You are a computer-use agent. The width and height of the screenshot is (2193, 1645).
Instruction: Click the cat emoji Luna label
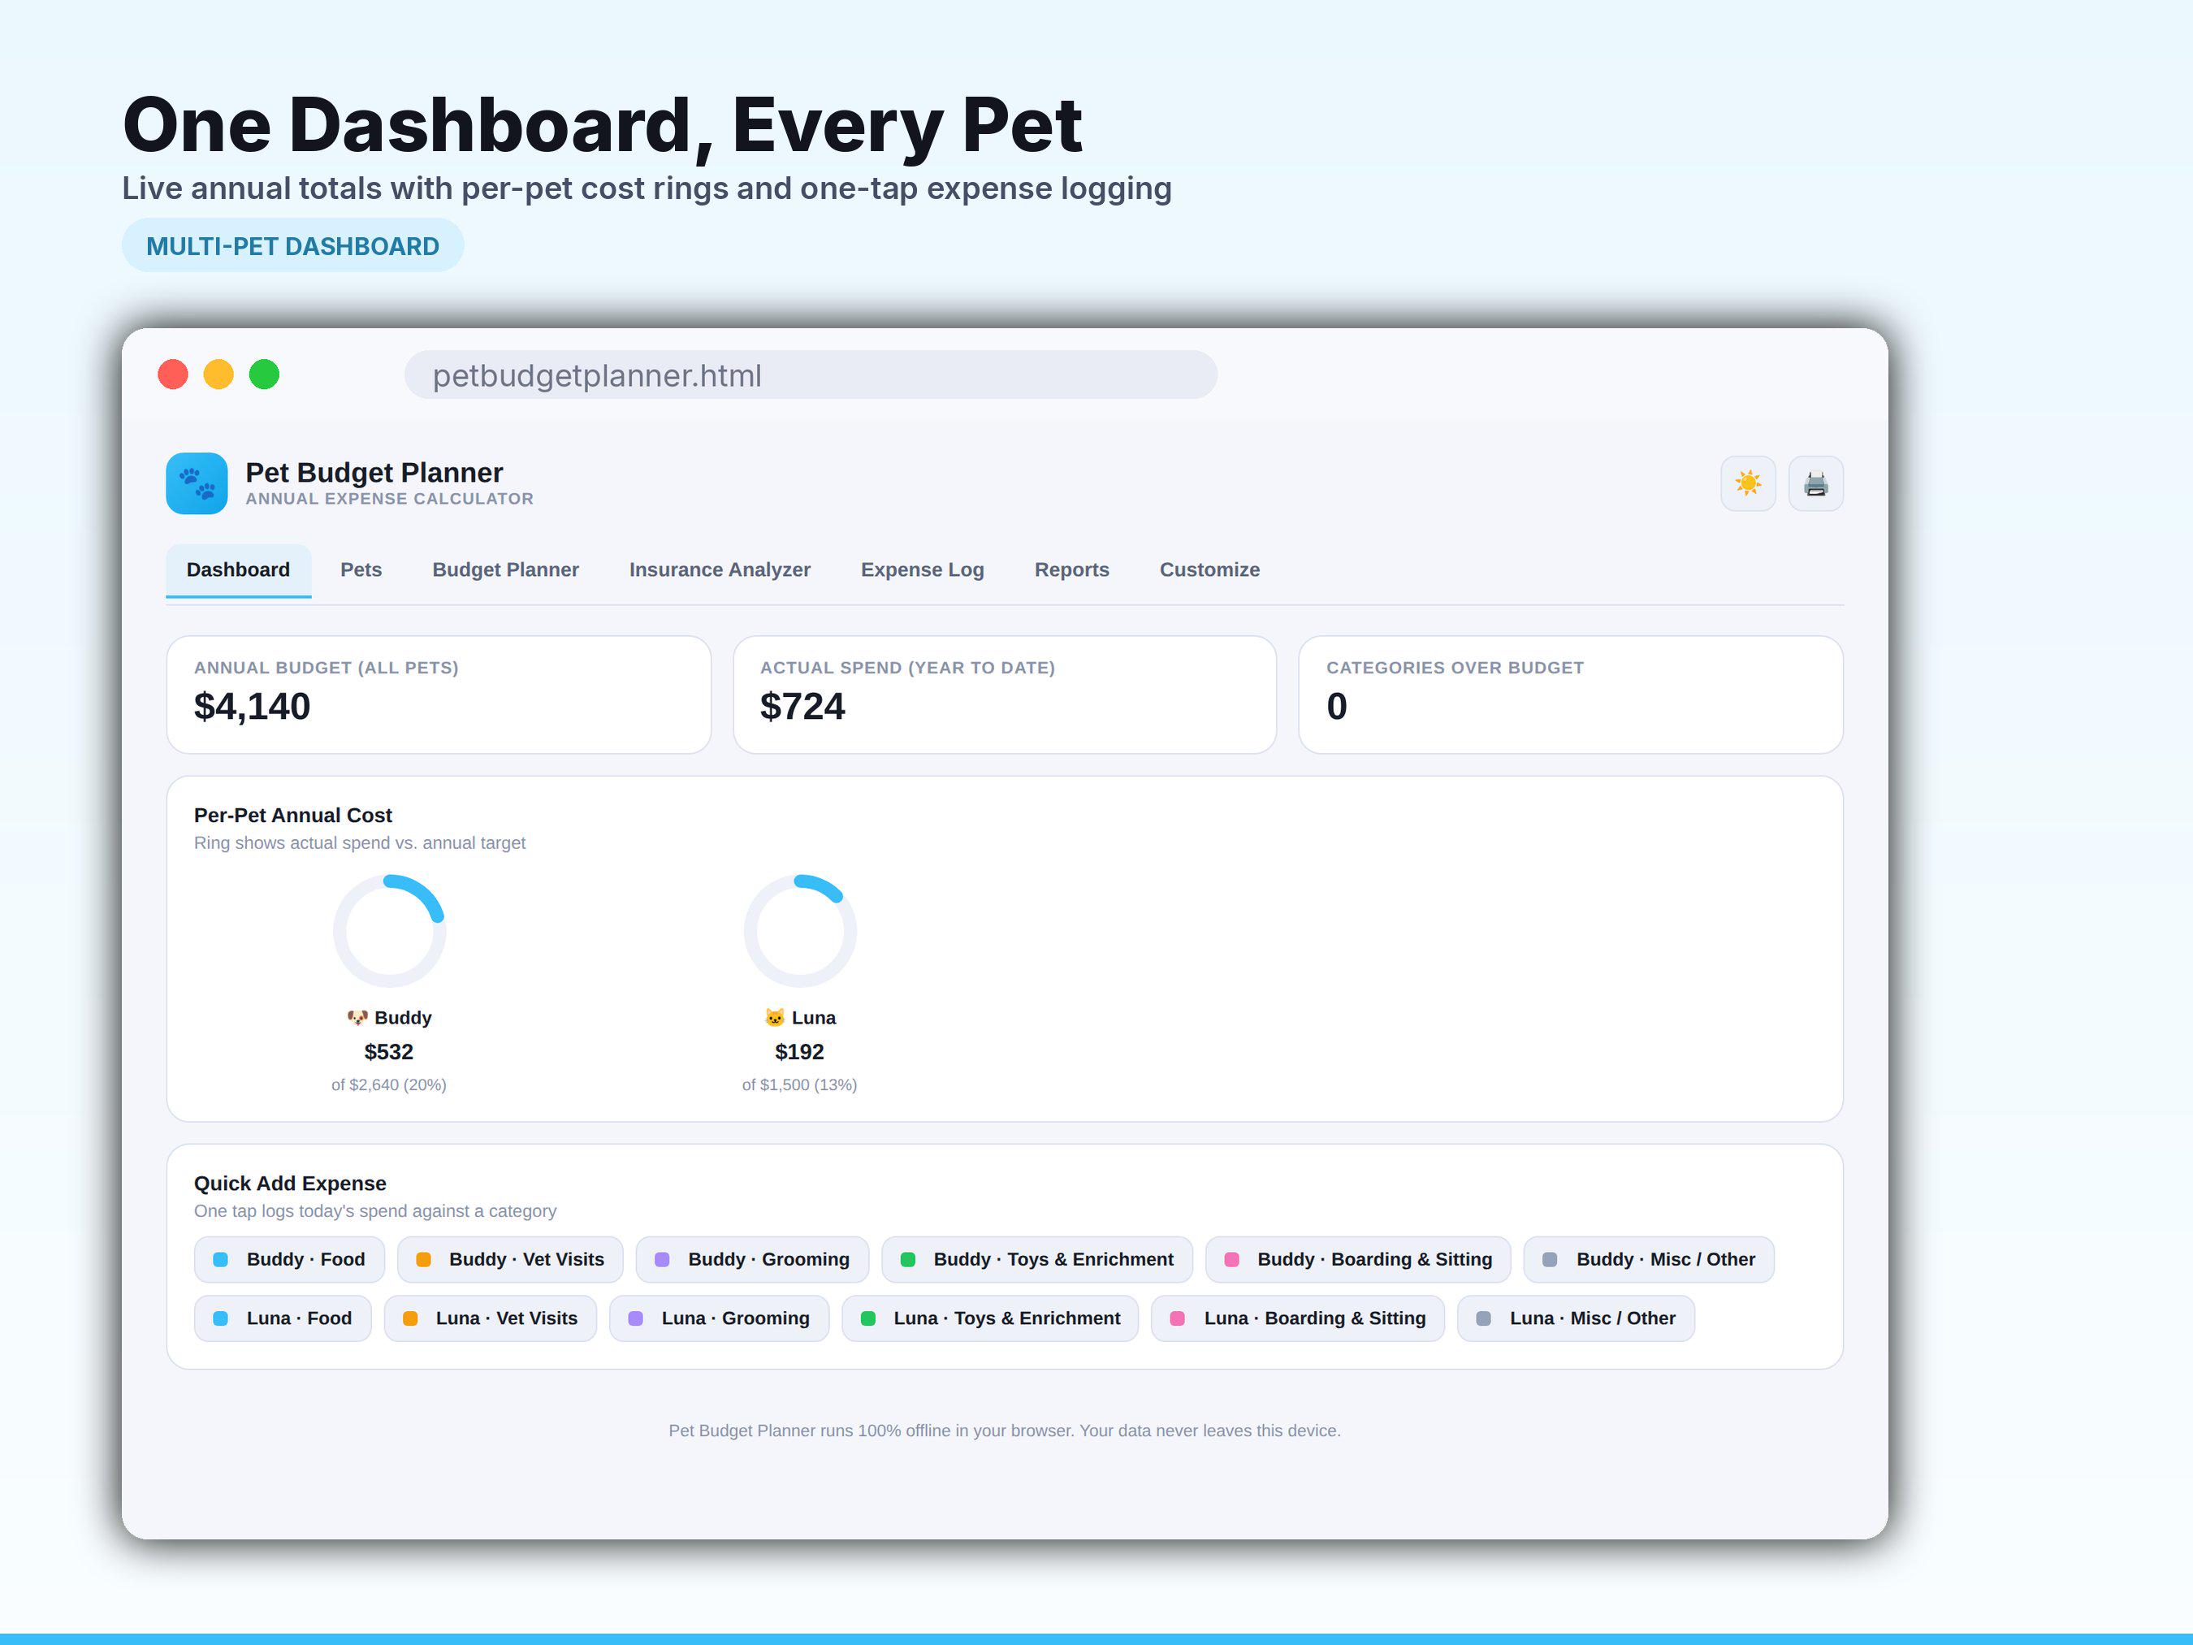[x=800, y=1017]
